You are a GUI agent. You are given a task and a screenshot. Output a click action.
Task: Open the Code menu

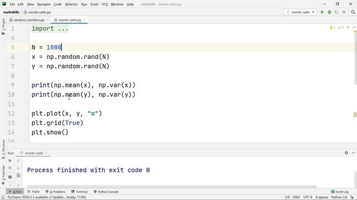tap(57, 4)
